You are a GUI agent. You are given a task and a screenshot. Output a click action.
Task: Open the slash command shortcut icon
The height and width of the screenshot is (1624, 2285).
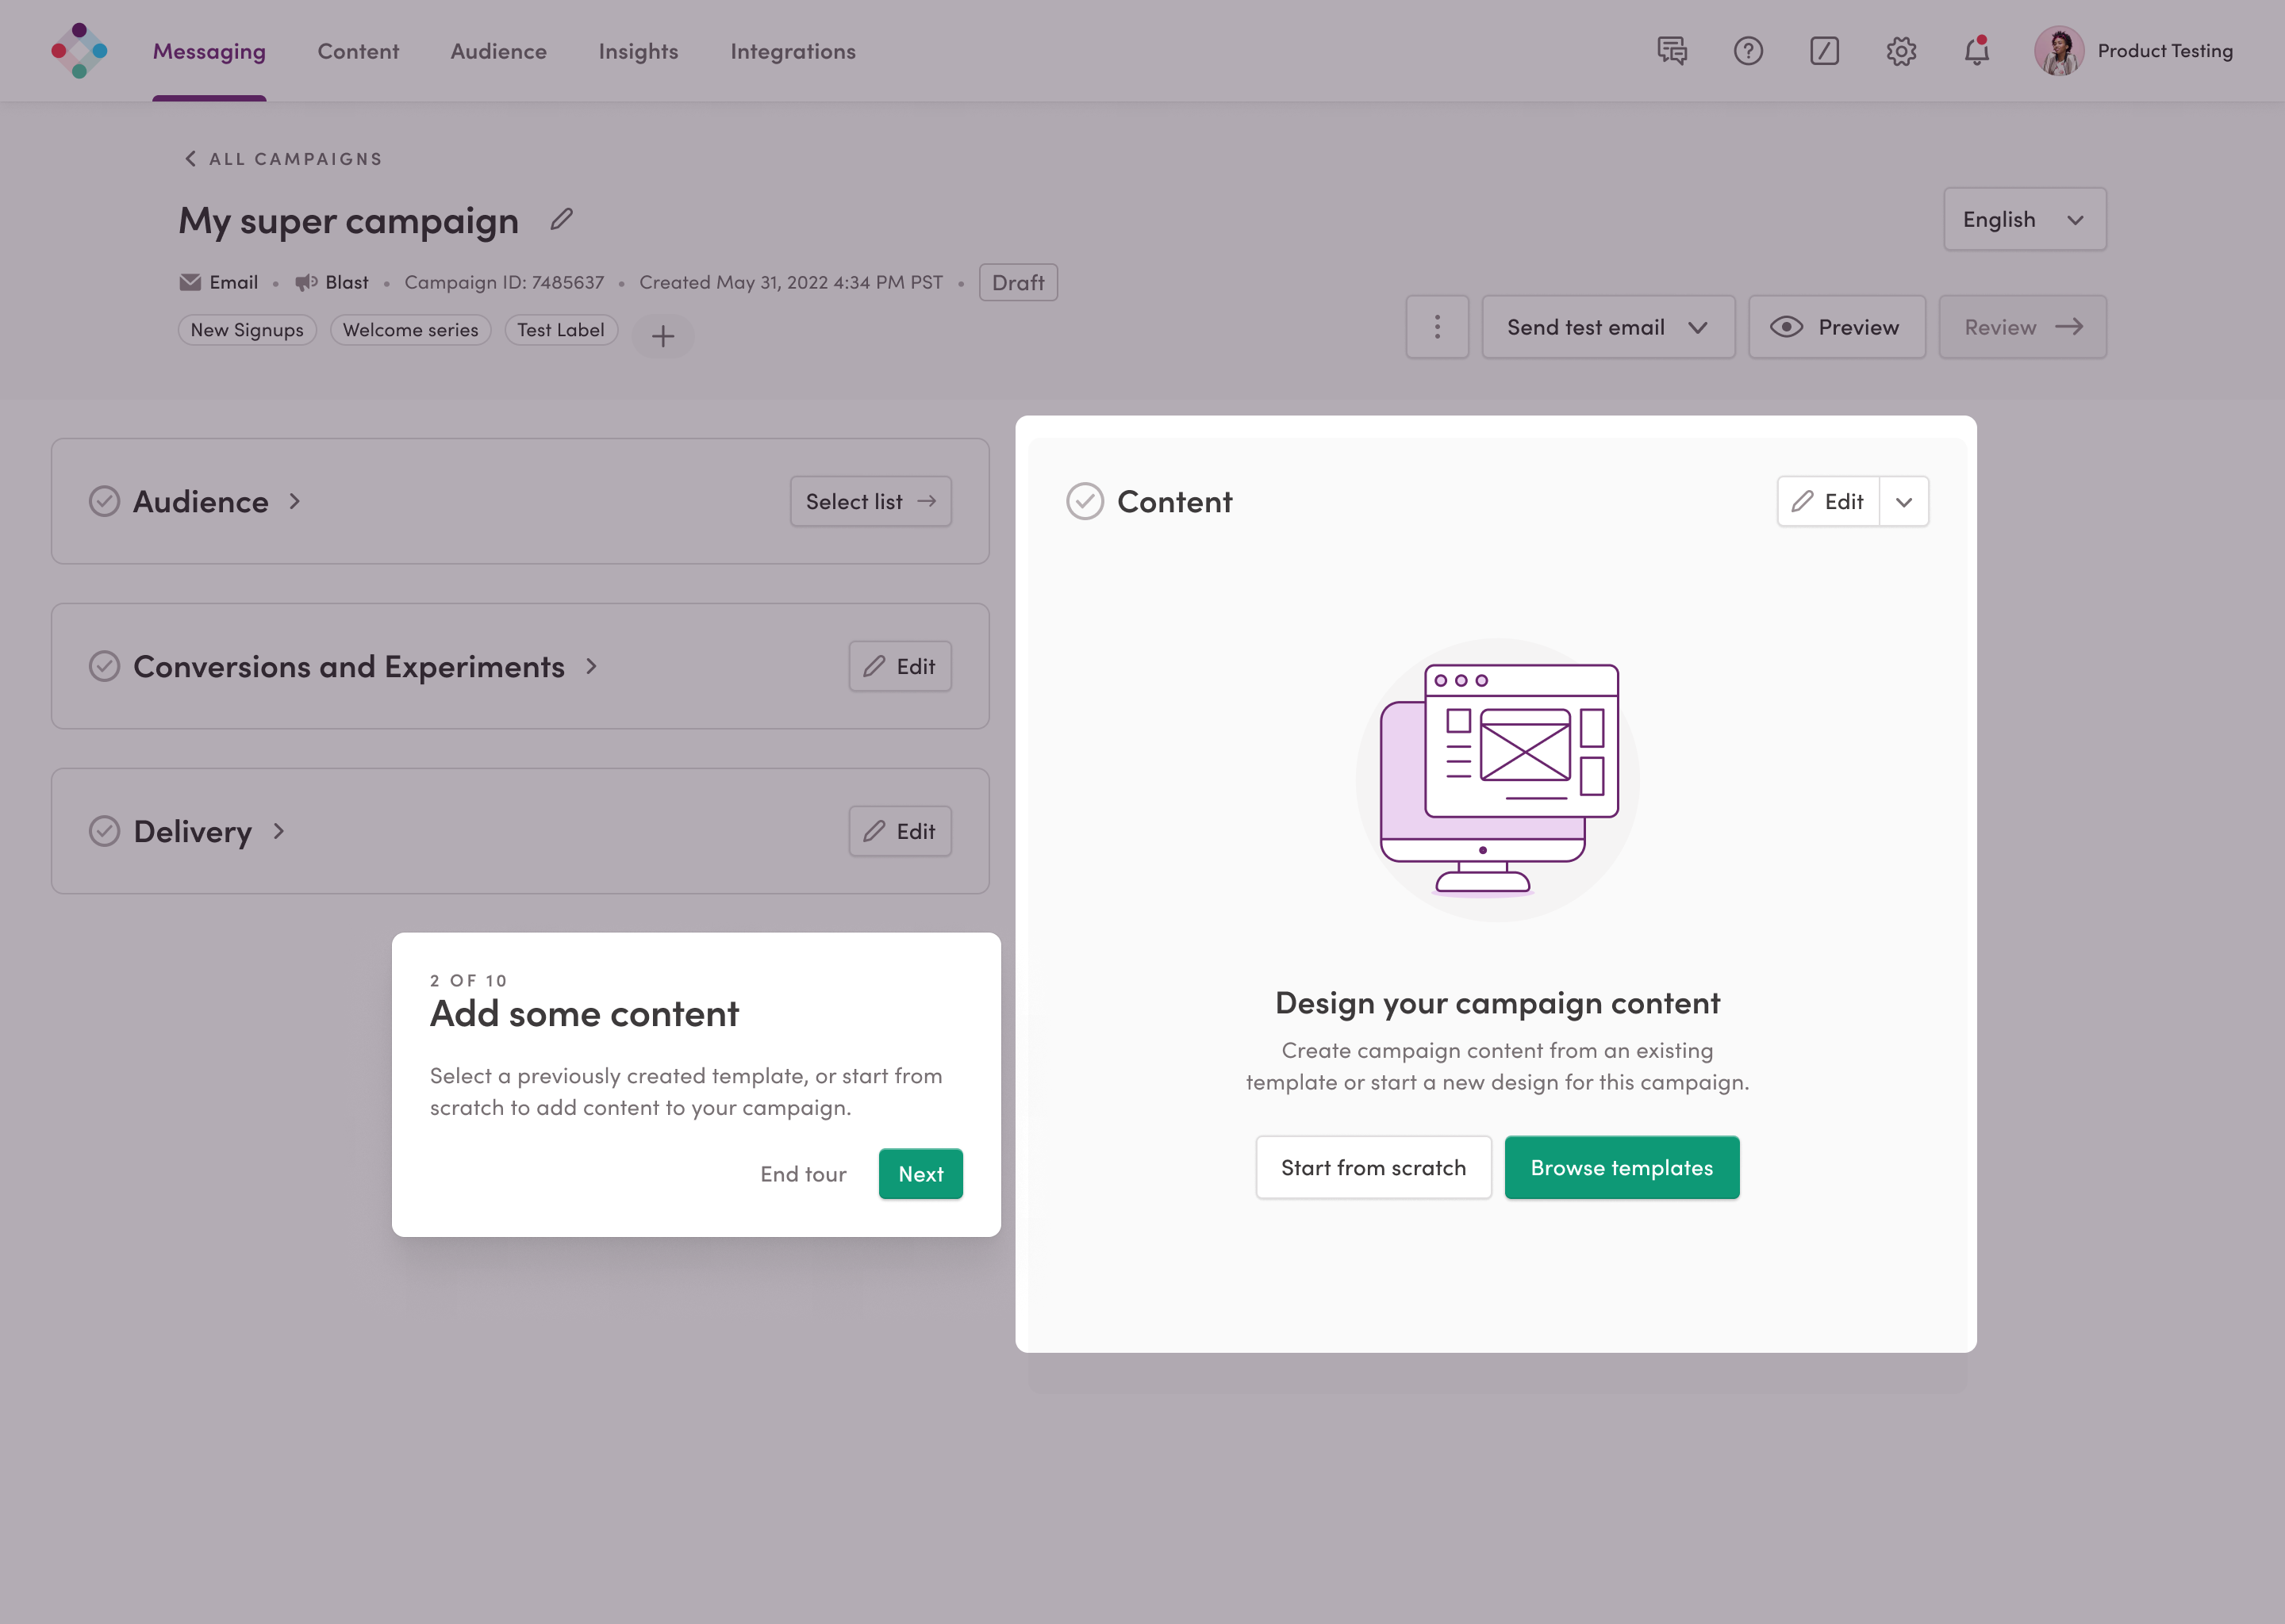(1824, 51)
